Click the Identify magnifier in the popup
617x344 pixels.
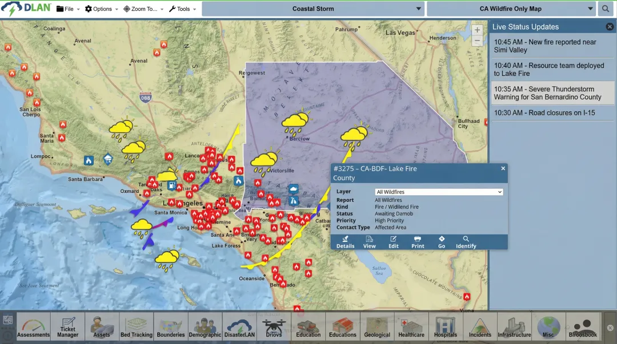pyautogui.click(x=466, y=242)
